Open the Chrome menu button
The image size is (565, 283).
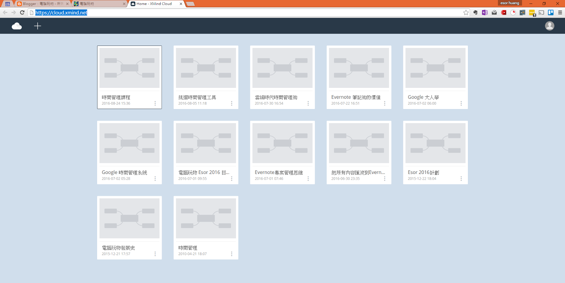560,12
